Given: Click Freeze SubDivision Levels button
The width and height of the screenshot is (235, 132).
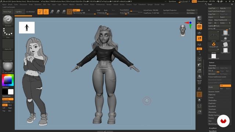Looking at the screenshot, I should tap(219, 77).
